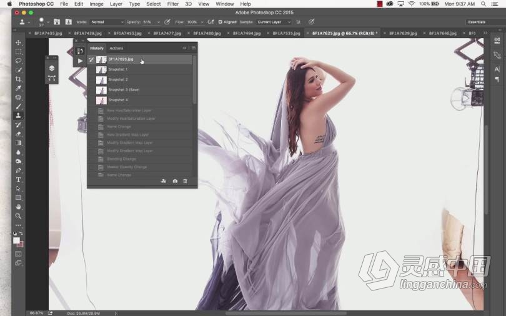Select the History Brush tool

point(18,124)
